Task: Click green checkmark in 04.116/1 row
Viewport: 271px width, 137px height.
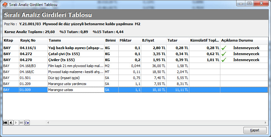Action: pos(224,48)
